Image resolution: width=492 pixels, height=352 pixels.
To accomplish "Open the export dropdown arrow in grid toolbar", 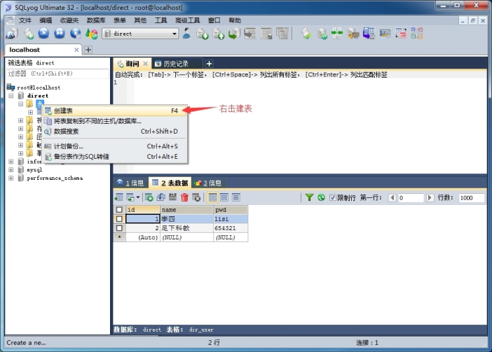I will [x=138, y=197].
